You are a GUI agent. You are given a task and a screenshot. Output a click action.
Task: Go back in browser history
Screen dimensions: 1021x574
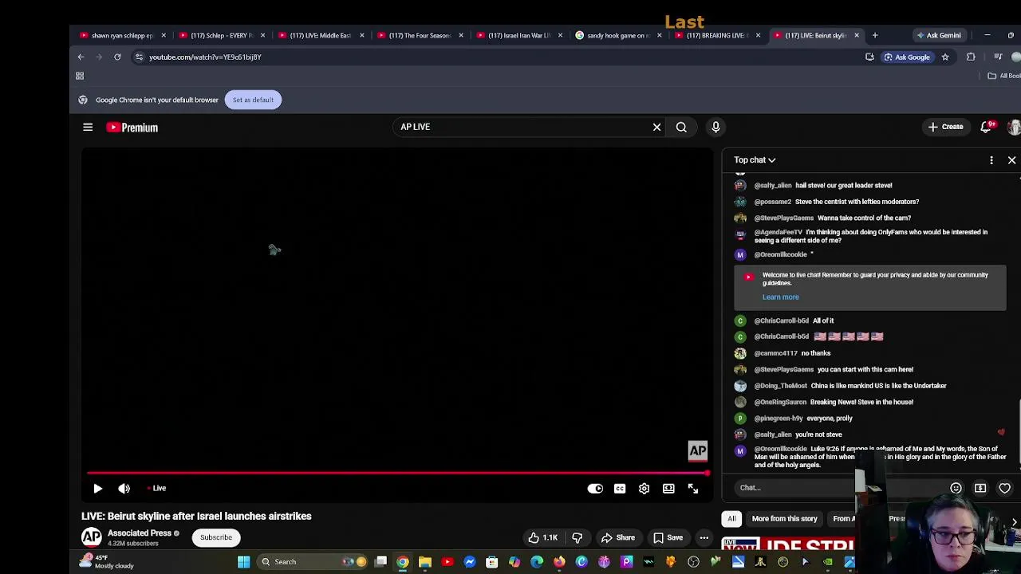[81, 57]
